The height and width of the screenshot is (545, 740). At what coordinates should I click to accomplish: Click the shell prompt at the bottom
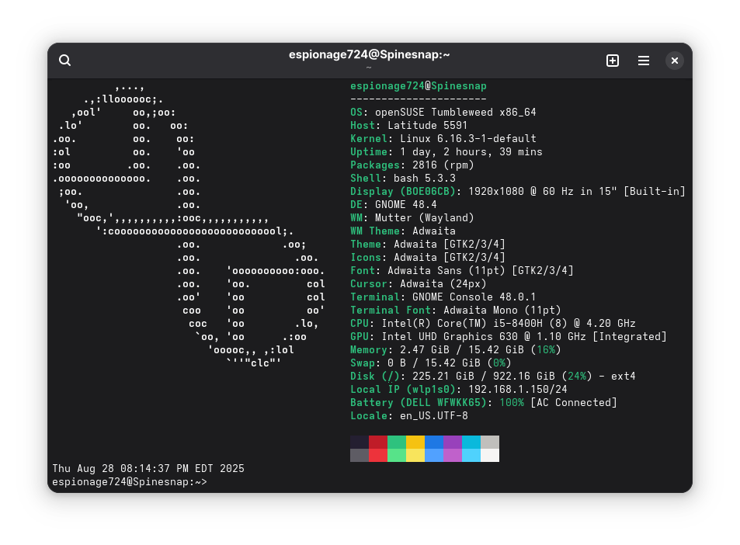[x=130, y=482]
